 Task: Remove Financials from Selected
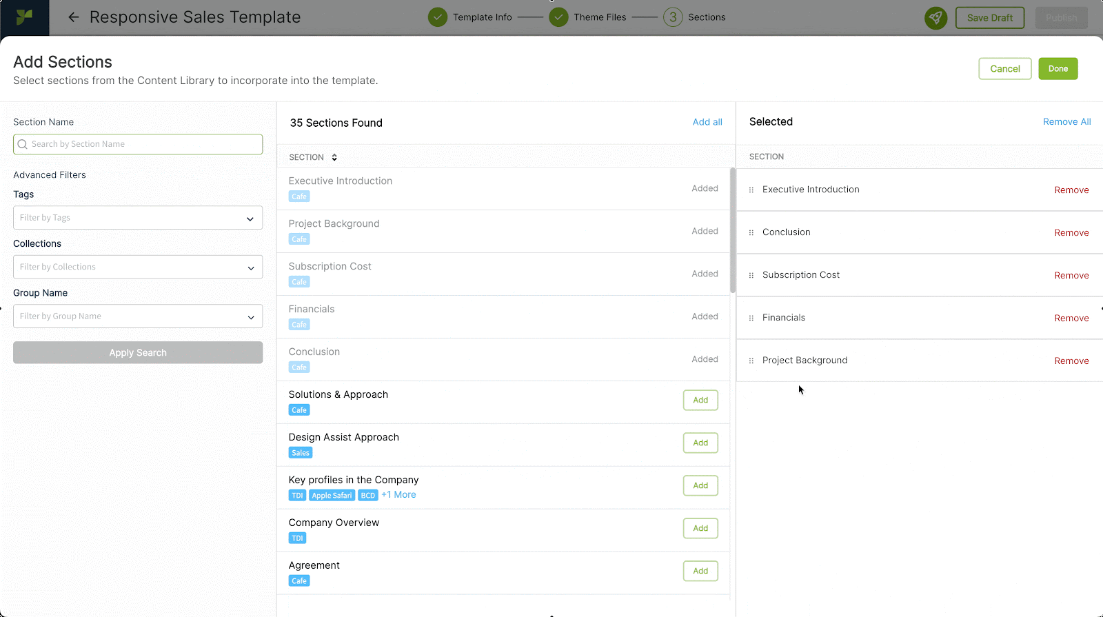point(1071,318)
